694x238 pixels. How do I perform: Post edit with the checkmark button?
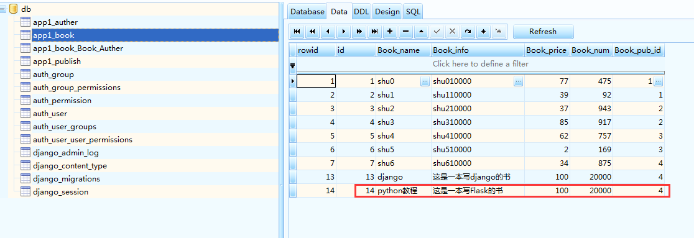[x=437, y=32]
